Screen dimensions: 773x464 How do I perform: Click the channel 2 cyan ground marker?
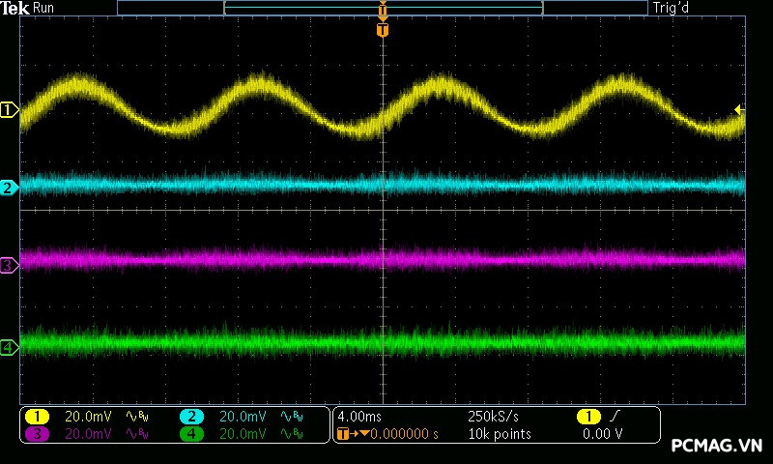(x=9, y=188)
